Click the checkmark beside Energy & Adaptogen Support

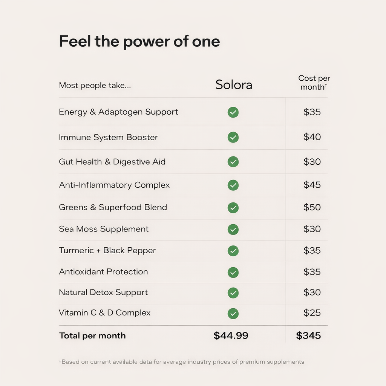pyautogui.click(x=233, y=112)
